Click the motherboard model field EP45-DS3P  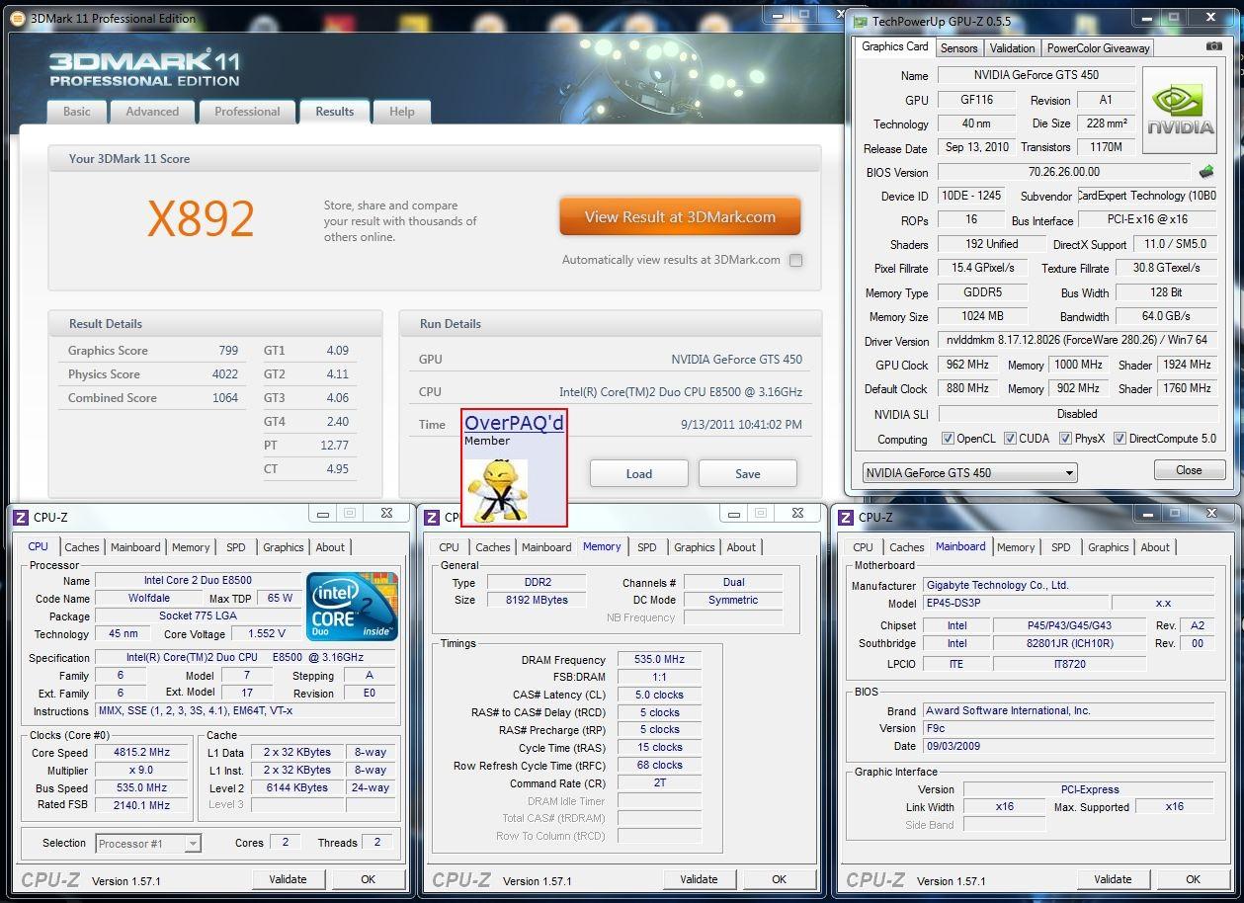coord(1015,603)
